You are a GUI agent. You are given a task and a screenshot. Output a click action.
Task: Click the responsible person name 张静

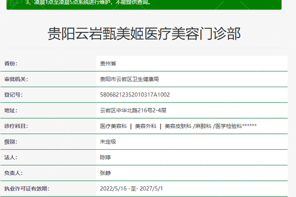[106, 173]
